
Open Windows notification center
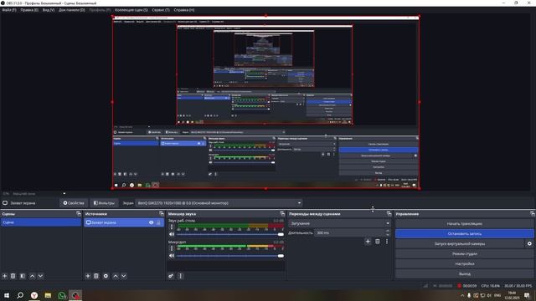[x=527, y=295]
